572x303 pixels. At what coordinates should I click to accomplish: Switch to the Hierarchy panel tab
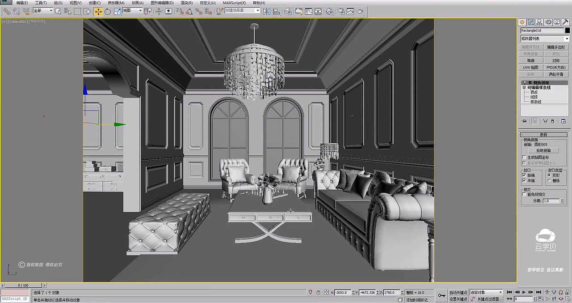tap(539, 21)
